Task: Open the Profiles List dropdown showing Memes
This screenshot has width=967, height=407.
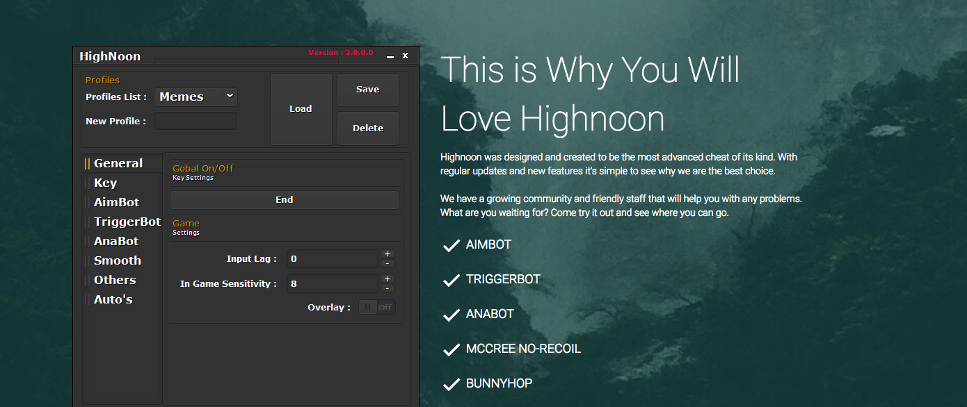Action: point(195,97)
